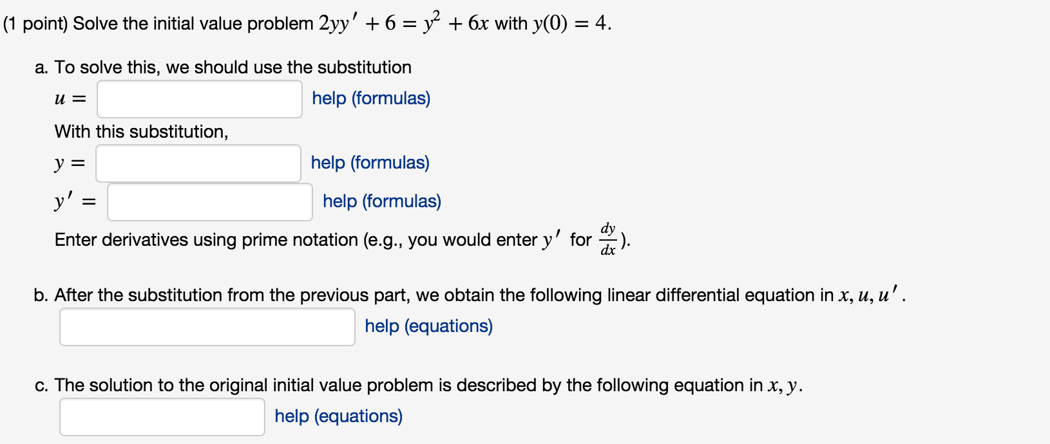The width and height of the screenshot is (1050, 444).
Task: Click the equation 2yy' + 6 = y² + 6x
Action: (x=403, y=23)
